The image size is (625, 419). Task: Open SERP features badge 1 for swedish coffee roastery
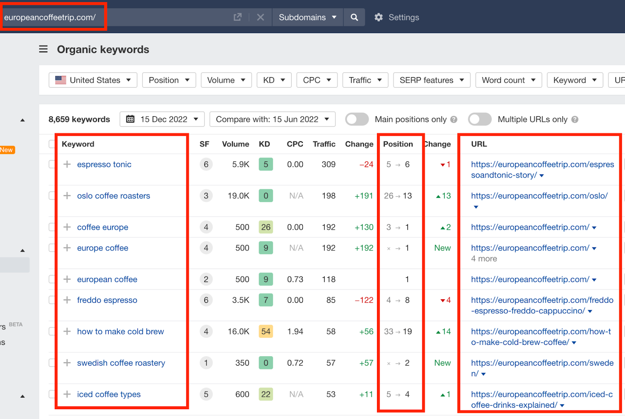206,363
